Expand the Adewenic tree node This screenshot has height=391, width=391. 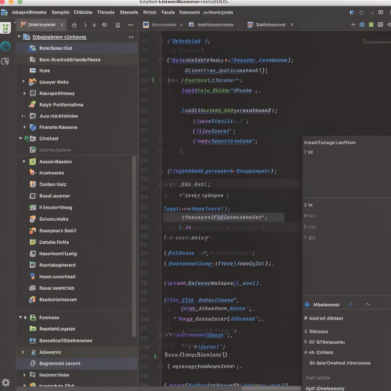[x=23, y=352]
